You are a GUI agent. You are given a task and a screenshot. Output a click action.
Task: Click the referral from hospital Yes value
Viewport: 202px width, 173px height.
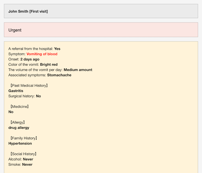tap(57, 49)
